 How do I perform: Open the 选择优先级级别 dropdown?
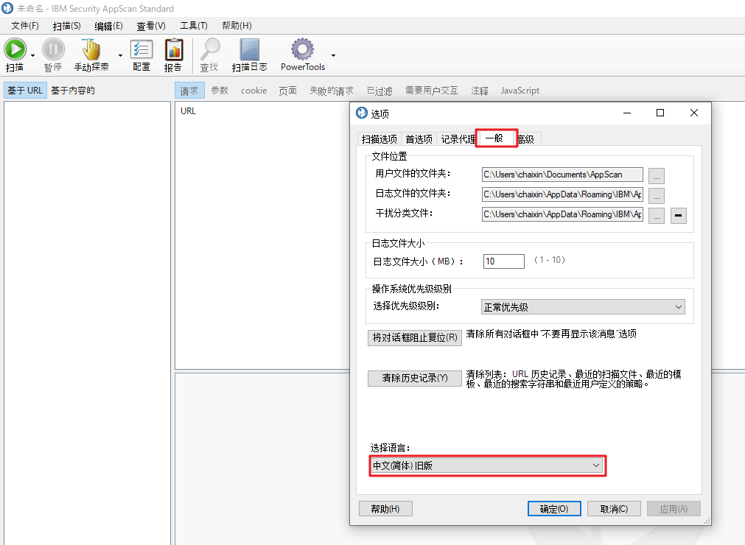[583, 307]
